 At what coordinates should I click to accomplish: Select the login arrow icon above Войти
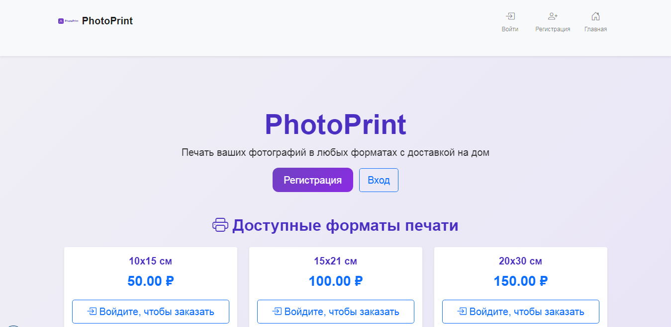point(510,16)
